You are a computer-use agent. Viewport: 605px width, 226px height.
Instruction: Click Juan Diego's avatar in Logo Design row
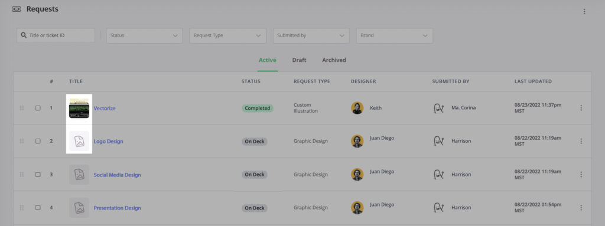tap(357, 141)
